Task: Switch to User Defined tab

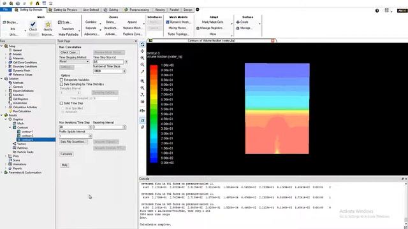Action: click(x=91, y=10)
